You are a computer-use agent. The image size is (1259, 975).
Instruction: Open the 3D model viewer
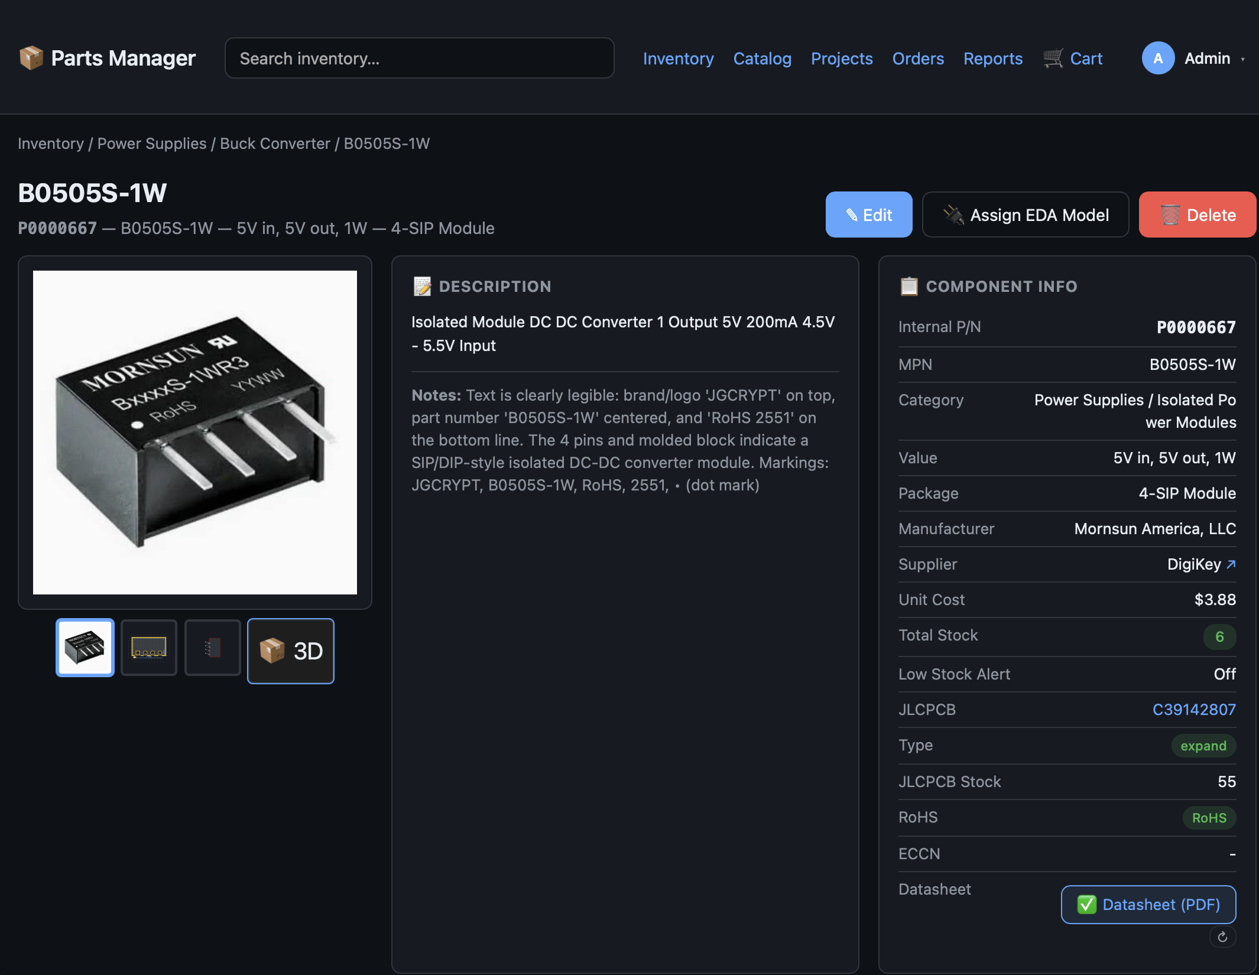pyautogui.click(x=290, y=651)
